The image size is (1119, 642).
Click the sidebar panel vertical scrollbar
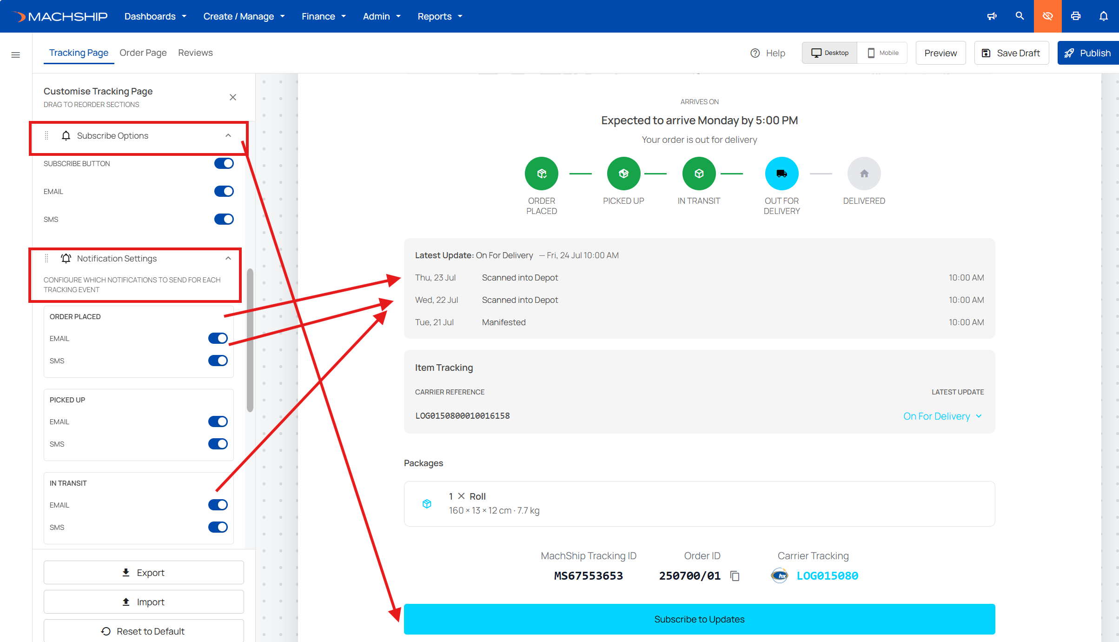point(250,340)
